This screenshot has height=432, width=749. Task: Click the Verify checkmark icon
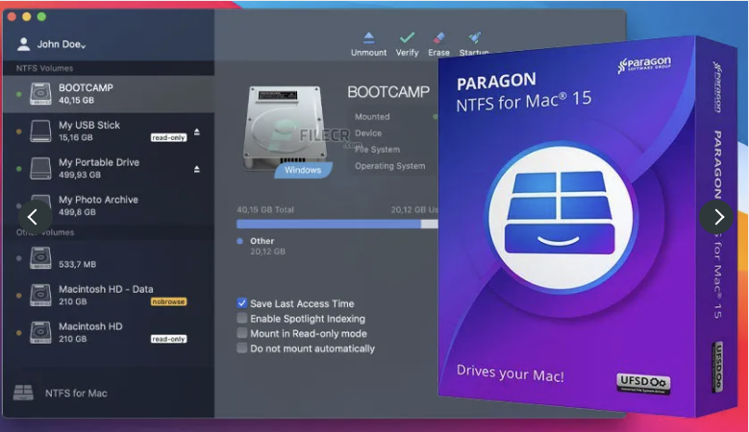[407, 37]
